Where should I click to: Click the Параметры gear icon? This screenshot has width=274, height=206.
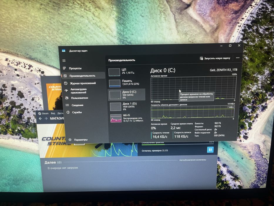70,139
